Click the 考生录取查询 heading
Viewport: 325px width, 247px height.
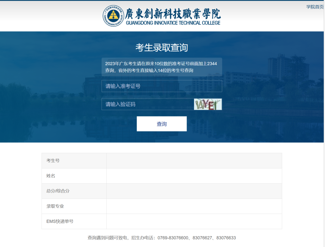tap(162, 48)
